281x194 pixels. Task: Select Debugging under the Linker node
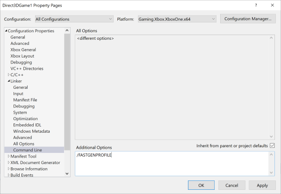[x=24, y=106]
